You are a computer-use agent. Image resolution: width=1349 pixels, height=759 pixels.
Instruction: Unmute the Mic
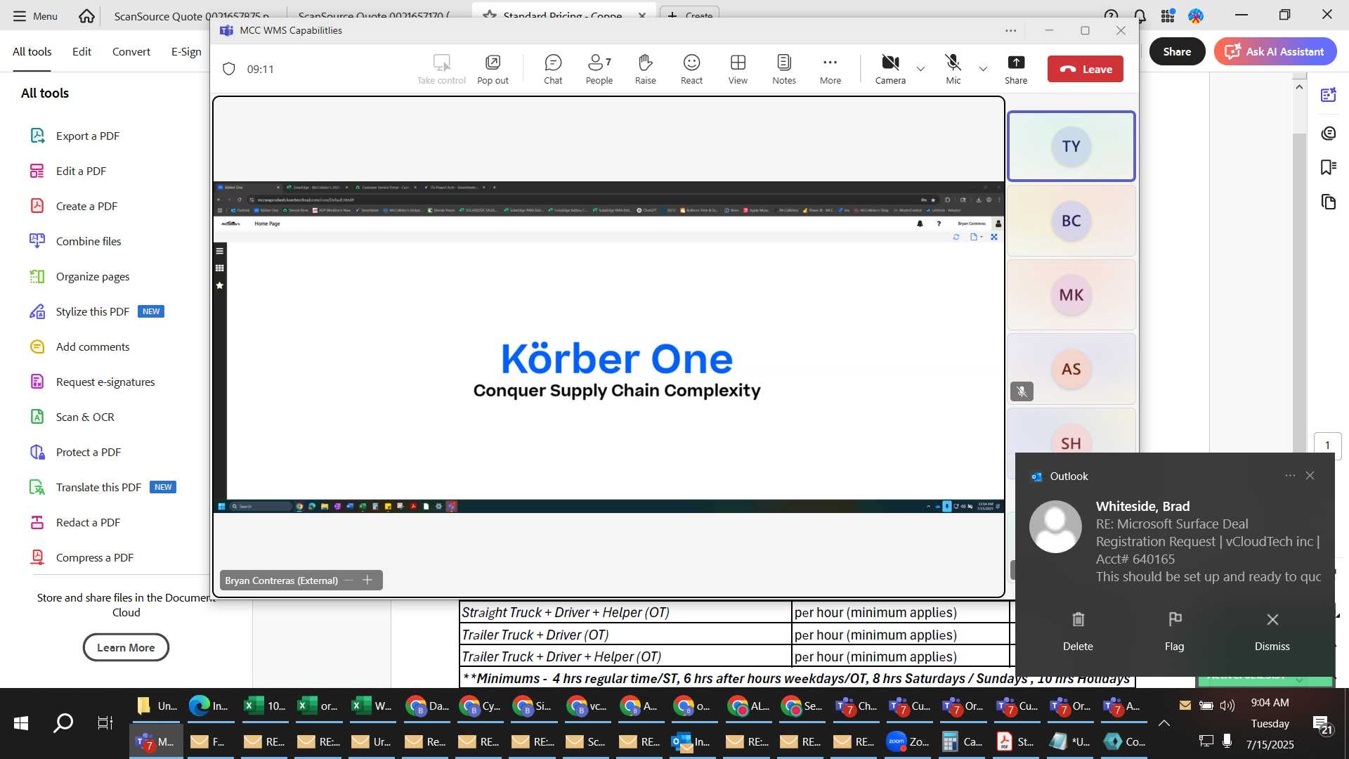[x=953, y=69]
